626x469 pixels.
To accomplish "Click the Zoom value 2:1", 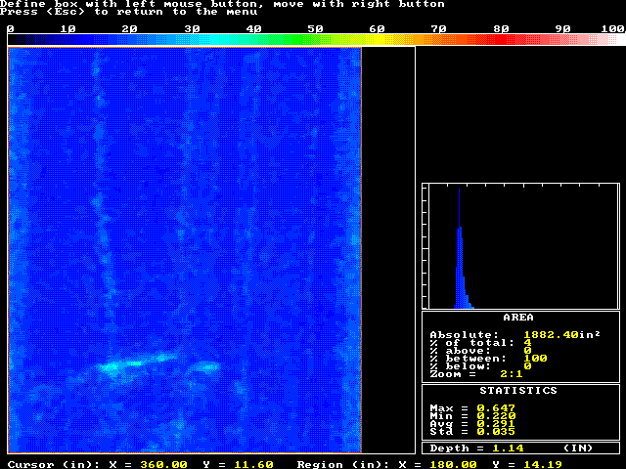I will [x=512, y=374].
